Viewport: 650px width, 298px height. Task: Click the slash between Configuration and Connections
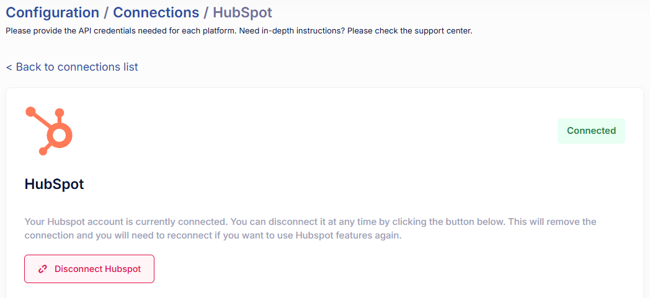[x=106, y=12]
